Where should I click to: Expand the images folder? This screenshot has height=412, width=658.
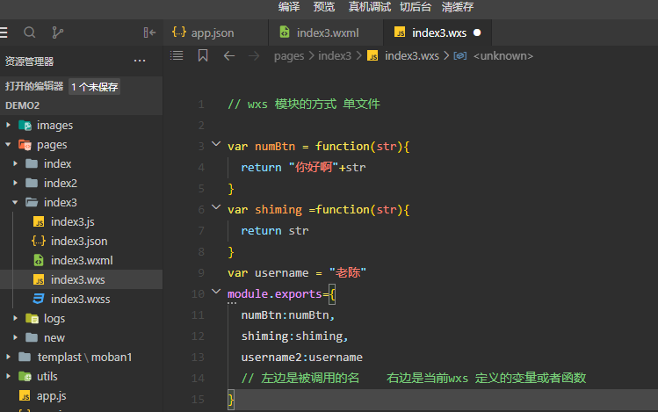[54, 125]
